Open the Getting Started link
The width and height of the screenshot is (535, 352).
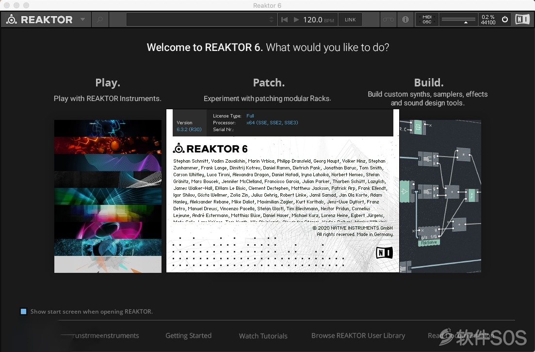click(x=188, y=335)
